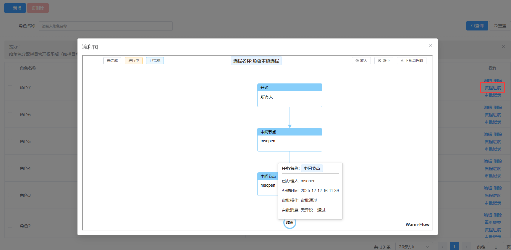Viewport: 511px width, 250px height.
Task: Download the flowchart with 下载流程图
Action: point(411,61)
